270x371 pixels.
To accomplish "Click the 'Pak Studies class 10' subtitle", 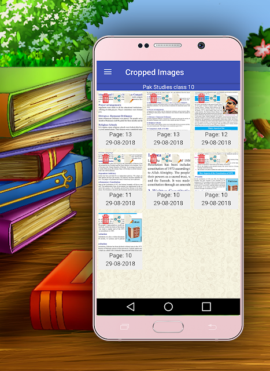I will [168, 87].
